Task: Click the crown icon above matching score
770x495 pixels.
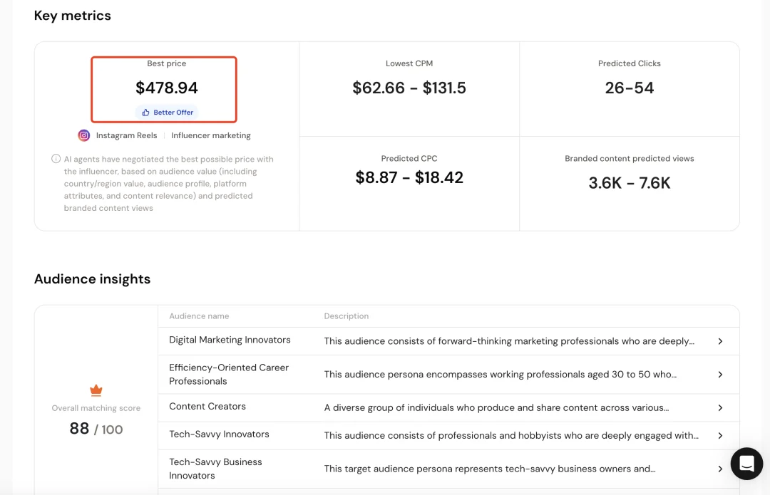Action: [96, 390]
